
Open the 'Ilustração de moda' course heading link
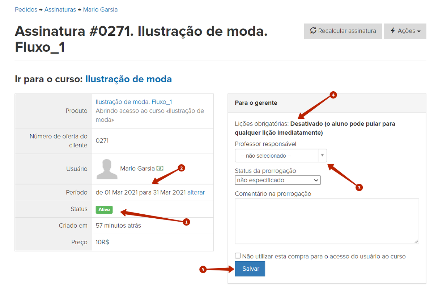(128, 79)
